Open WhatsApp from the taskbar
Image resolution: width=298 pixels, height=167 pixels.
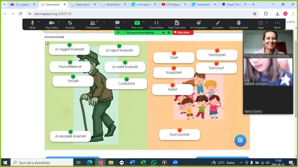154,162
